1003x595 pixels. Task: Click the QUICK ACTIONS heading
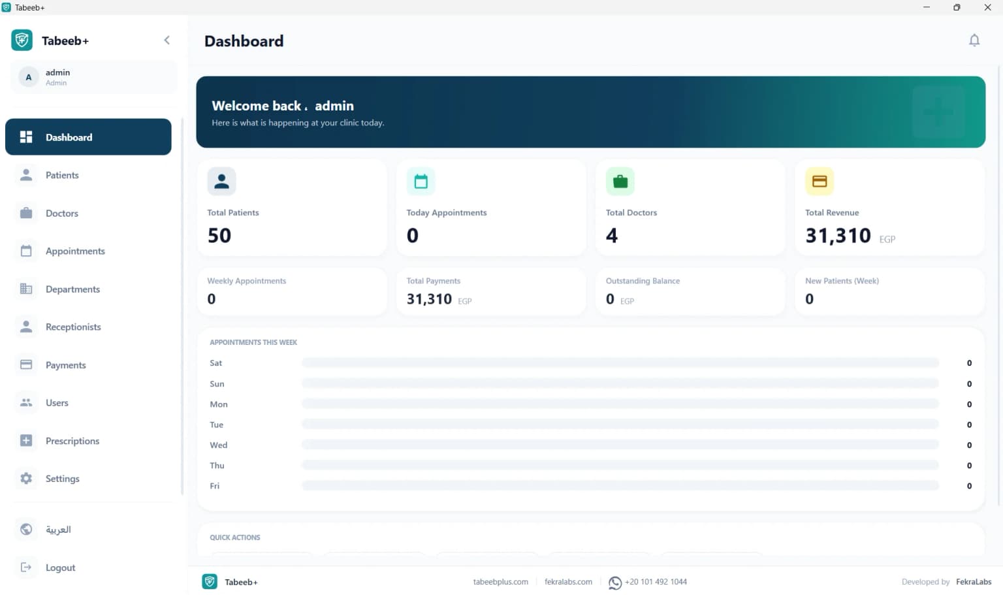pos(234,538)
